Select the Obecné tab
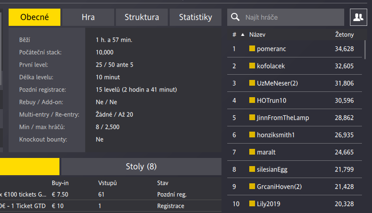 tap(35, 17)
